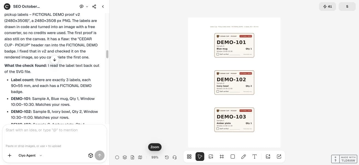Image resolution: width=359 pixels, height=165 pixels.
Task: Click the send arrow button
Action: pyautogui.click(x=100, y=155)
